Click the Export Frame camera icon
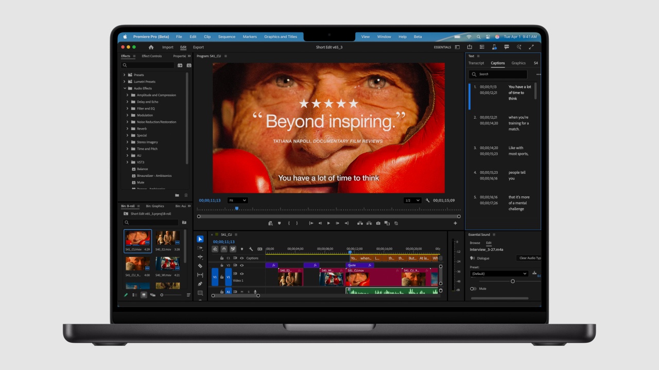This screenshot has width=659, height=370. [x=378, y=223]
